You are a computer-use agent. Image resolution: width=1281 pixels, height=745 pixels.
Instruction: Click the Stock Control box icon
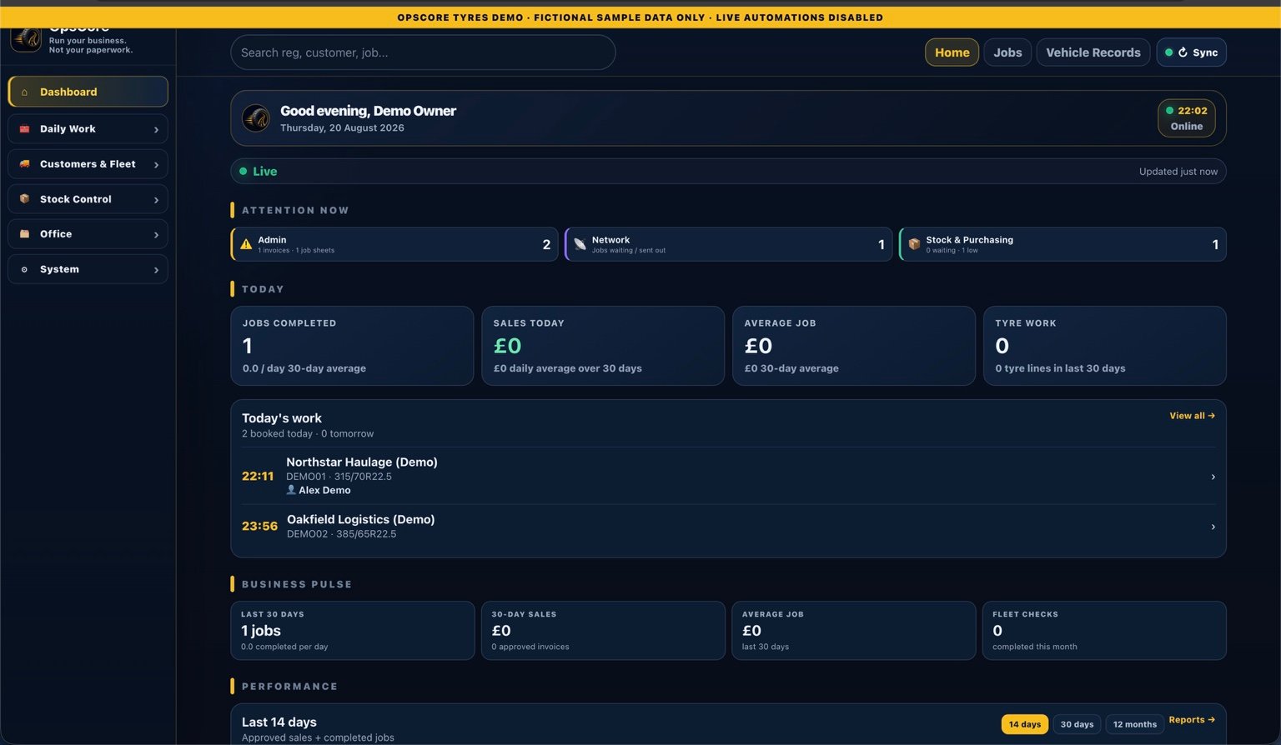point(24,199)
